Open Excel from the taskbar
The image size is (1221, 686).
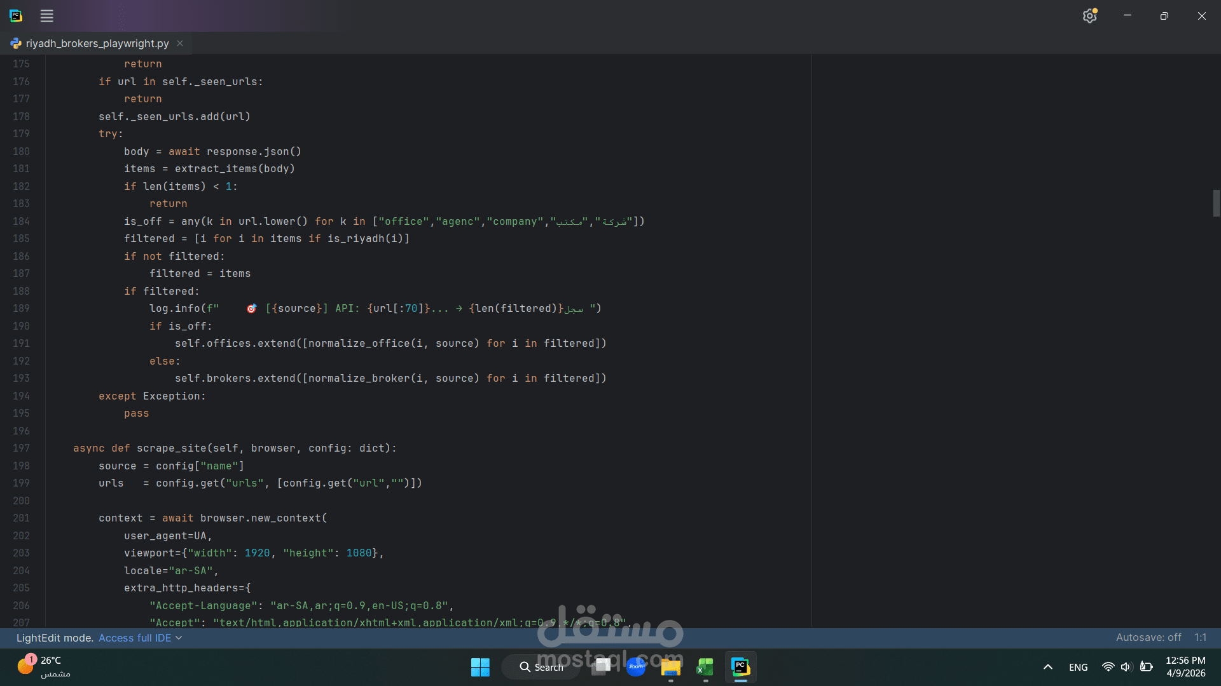[705, 667]
